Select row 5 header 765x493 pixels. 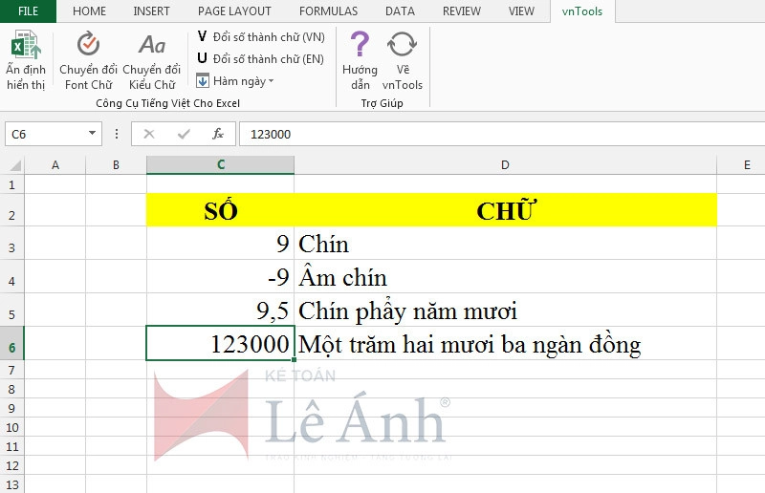tap(11, 312)
